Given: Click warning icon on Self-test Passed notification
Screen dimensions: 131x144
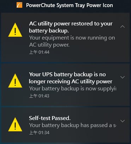Looking at the screenshot, I should pos(15,125).
